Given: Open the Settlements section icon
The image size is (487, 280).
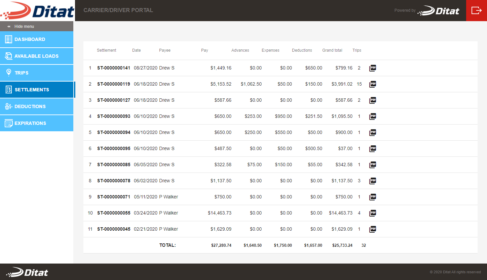Looking at the screenshot, I should 8,90.
